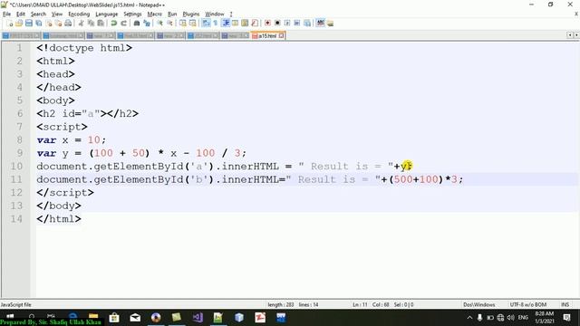Click 'UTF-8 w/o BOM' encoding status field
Image resolution: width=580 pixels, height=326 pixels.
527,305
